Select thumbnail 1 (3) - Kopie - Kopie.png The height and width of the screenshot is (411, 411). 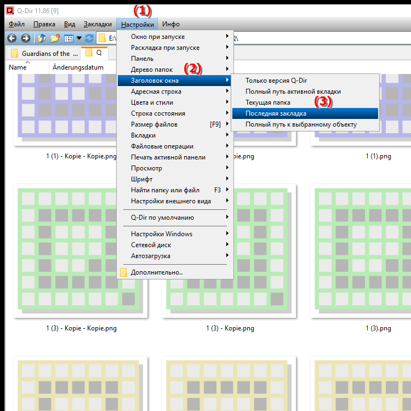click(73, 249)
